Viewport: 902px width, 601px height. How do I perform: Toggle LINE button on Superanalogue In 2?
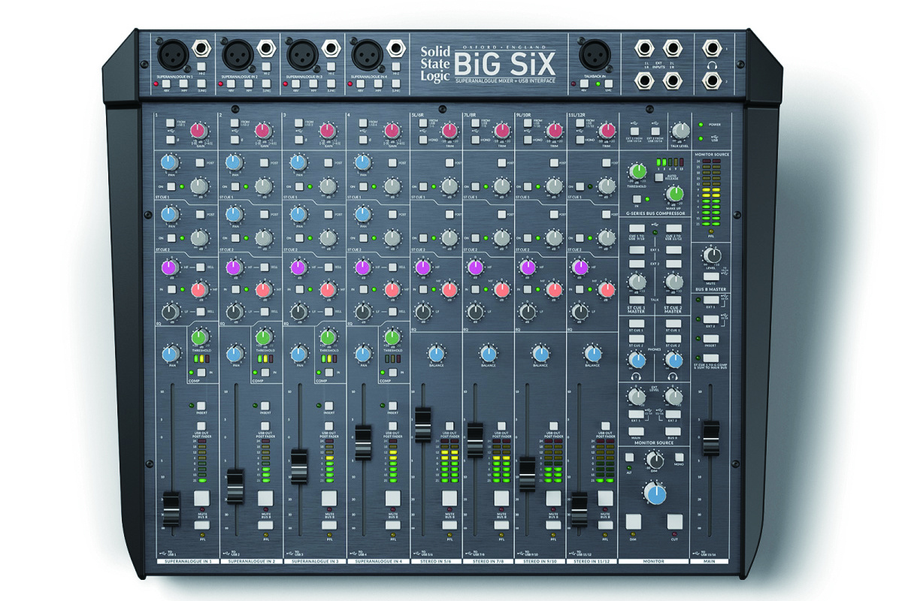267,83
